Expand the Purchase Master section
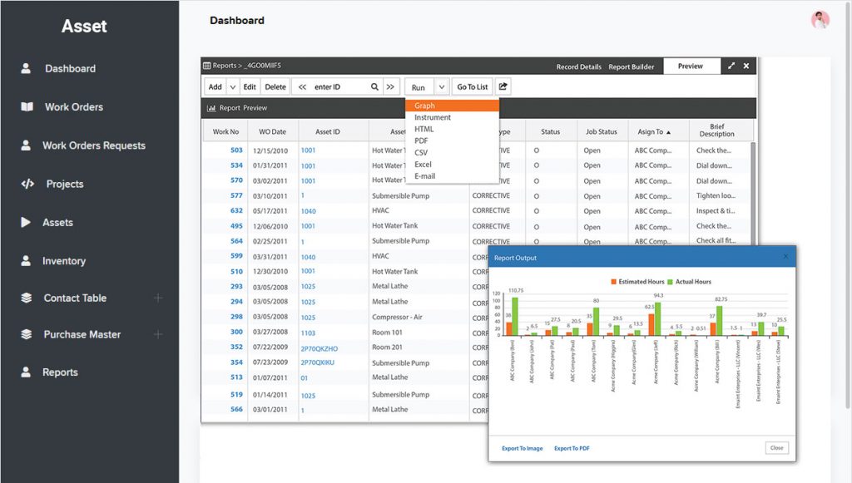 pos(156,334)
